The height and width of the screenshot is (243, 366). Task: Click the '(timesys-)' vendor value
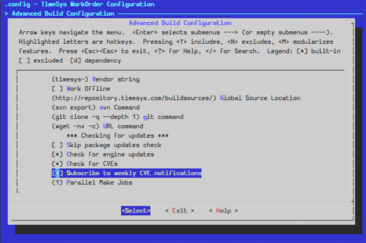tap(70, 79)
